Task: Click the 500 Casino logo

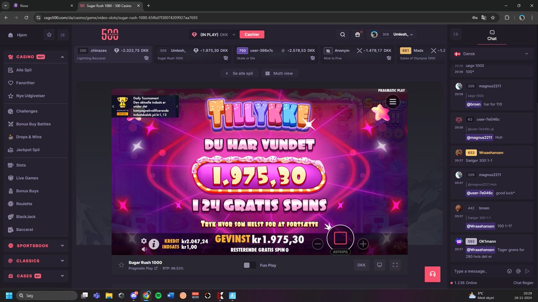Action: [110, 34]
